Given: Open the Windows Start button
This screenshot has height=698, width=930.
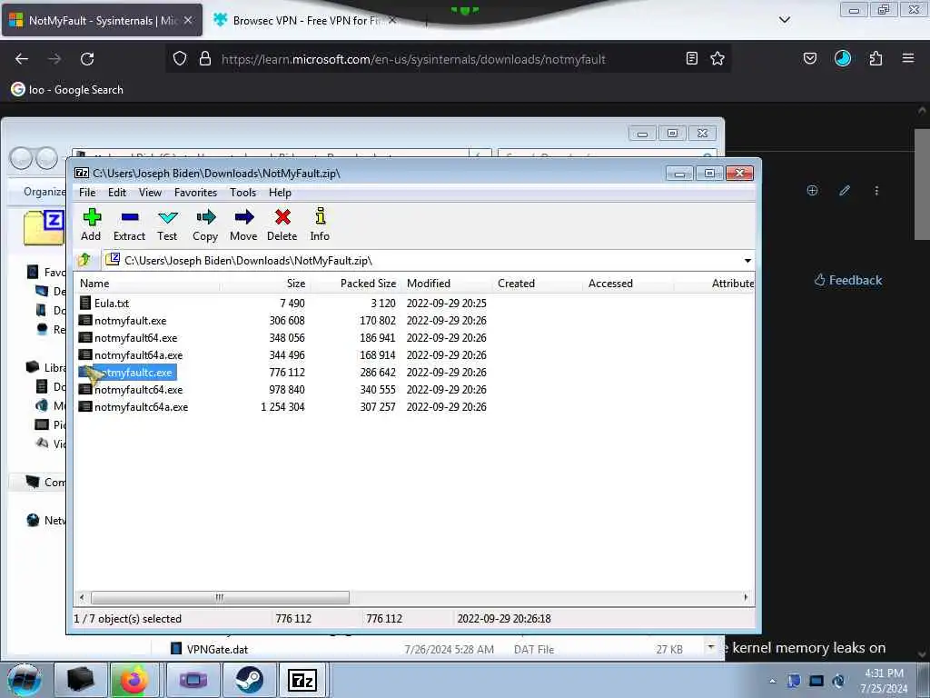Looking at the screenshot, I should coord(25,680).
